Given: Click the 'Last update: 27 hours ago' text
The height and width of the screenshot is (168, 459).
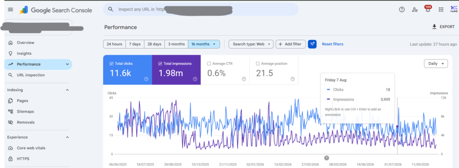Looking at the screenshot, I should point(433,44).
